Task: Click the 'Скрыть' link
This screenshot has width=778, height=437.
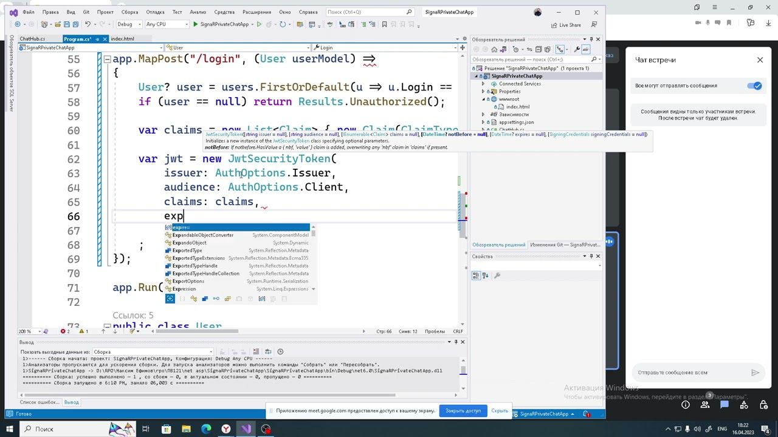Action: pos(500,411)
